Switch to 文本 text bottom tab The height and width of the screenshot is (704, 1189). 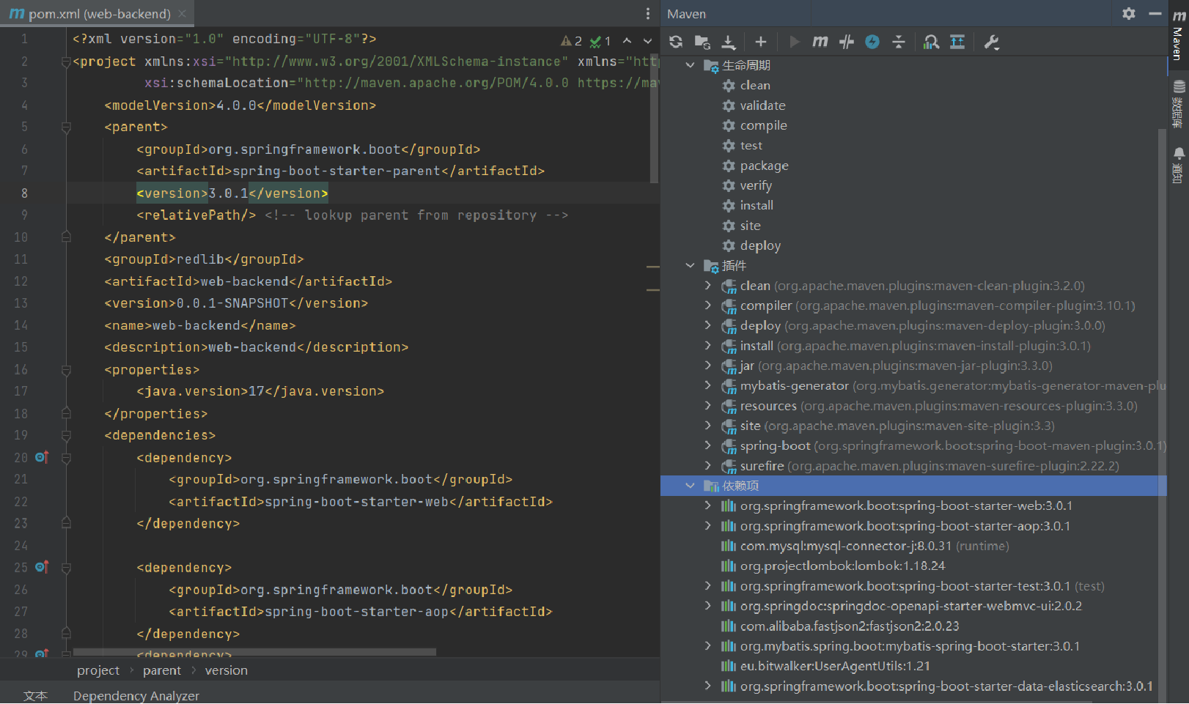(35, 695)
